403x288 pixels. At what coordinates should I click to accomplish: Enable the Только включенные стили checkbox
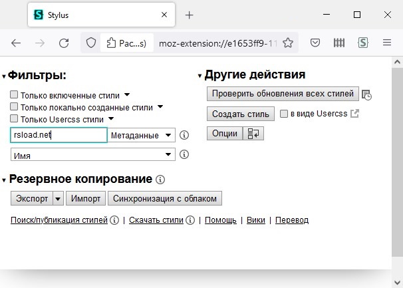pos(15,95)
